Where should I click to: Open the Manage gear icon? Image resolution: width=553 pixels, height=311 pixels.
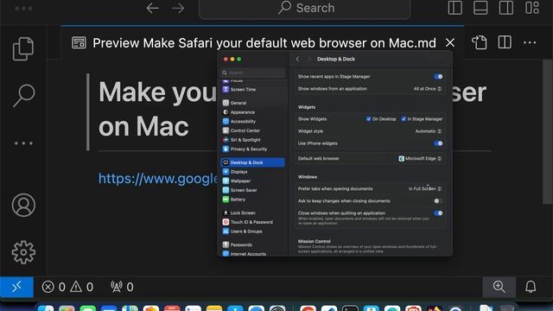click(x=23, y=252)
